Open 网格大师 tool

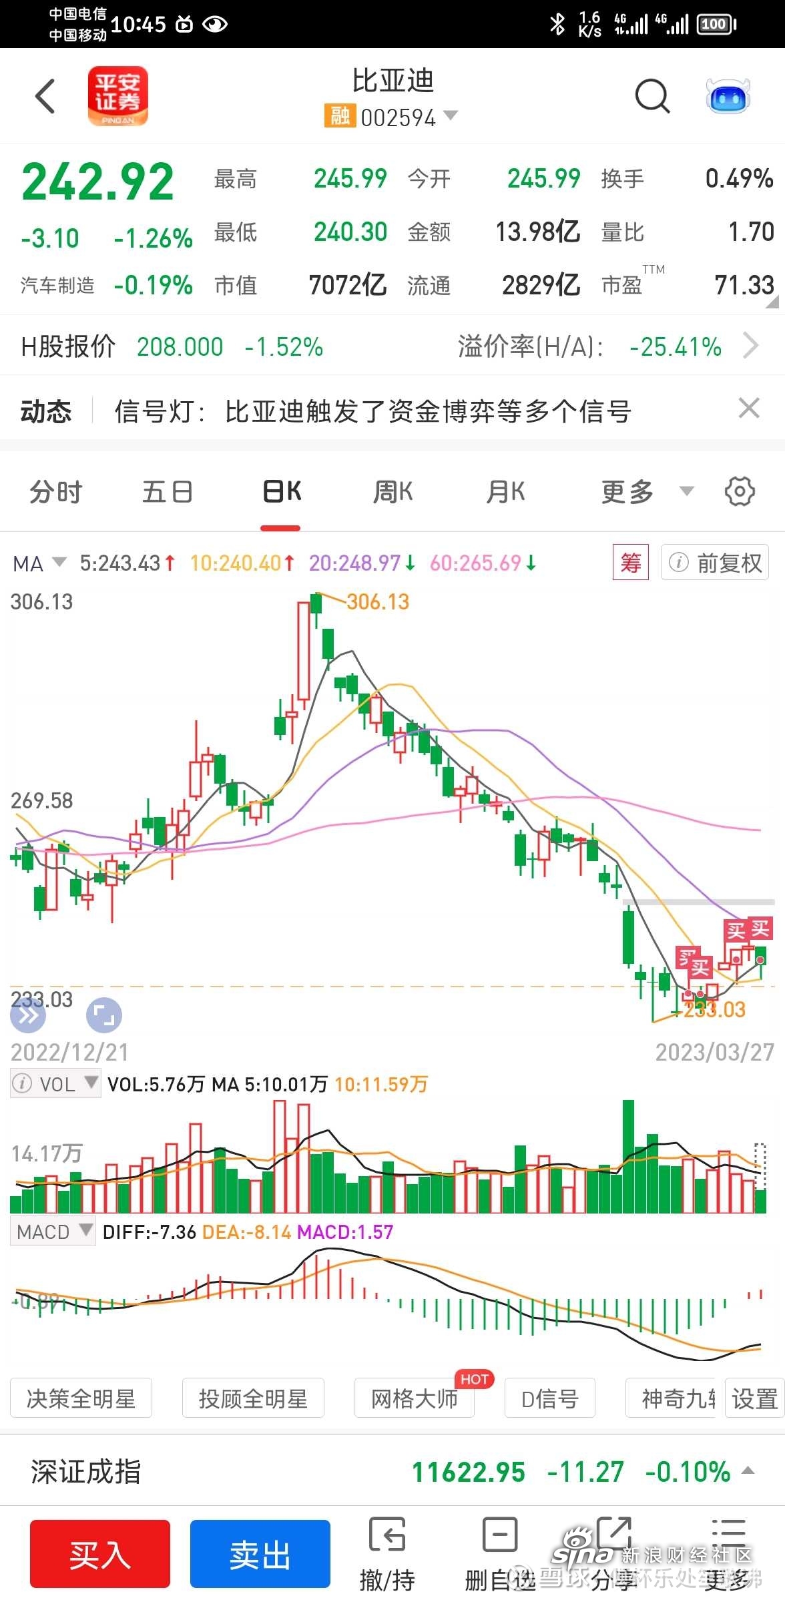point(415,1398)
